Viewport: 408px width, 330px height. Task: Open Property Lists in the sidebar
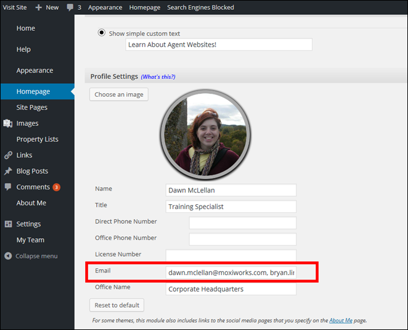(37, 139)
